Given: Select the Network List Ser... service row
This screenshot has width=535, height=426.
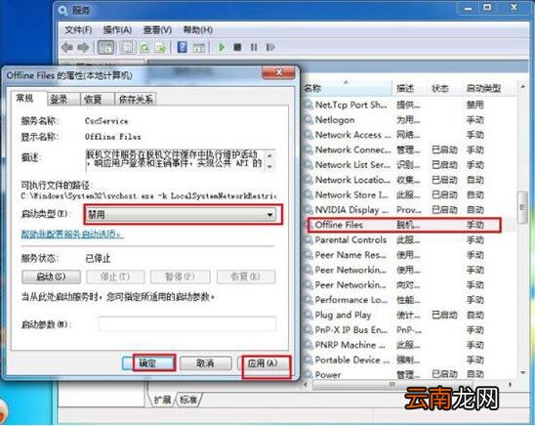Looking at the screenshot, I should pyautogui.click(x=409, y=165).
